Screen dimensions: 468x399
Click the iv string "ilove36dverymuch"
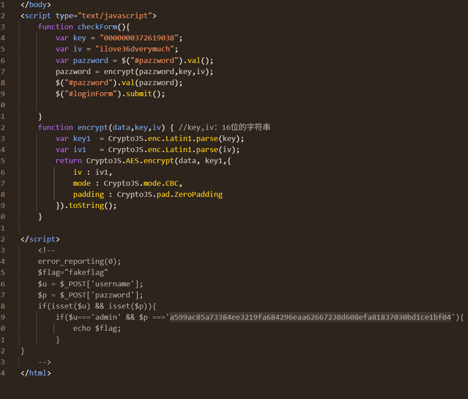tap(135, 49)
